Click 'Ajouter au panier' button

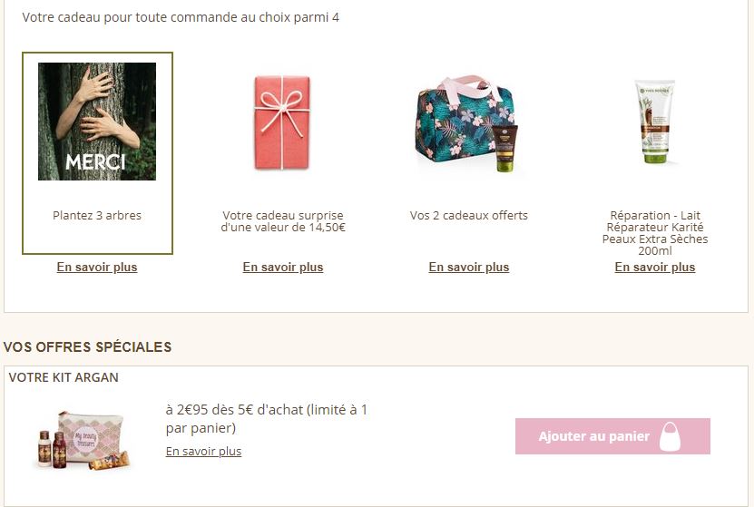tap(612, 436)
